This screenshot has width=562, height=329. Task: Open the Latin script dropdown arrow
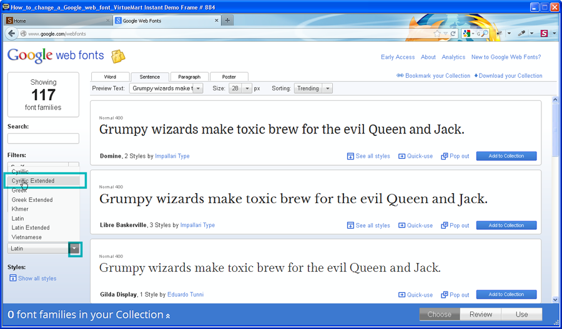(x=75, y=249)
